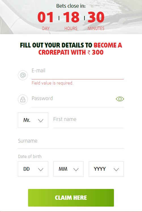
Task: Click the chevron arrow beside Mr.
Action: click(41, 120)
